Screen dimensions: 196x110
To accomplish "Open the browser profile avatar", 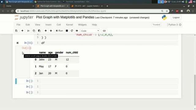I will [188, 11].
